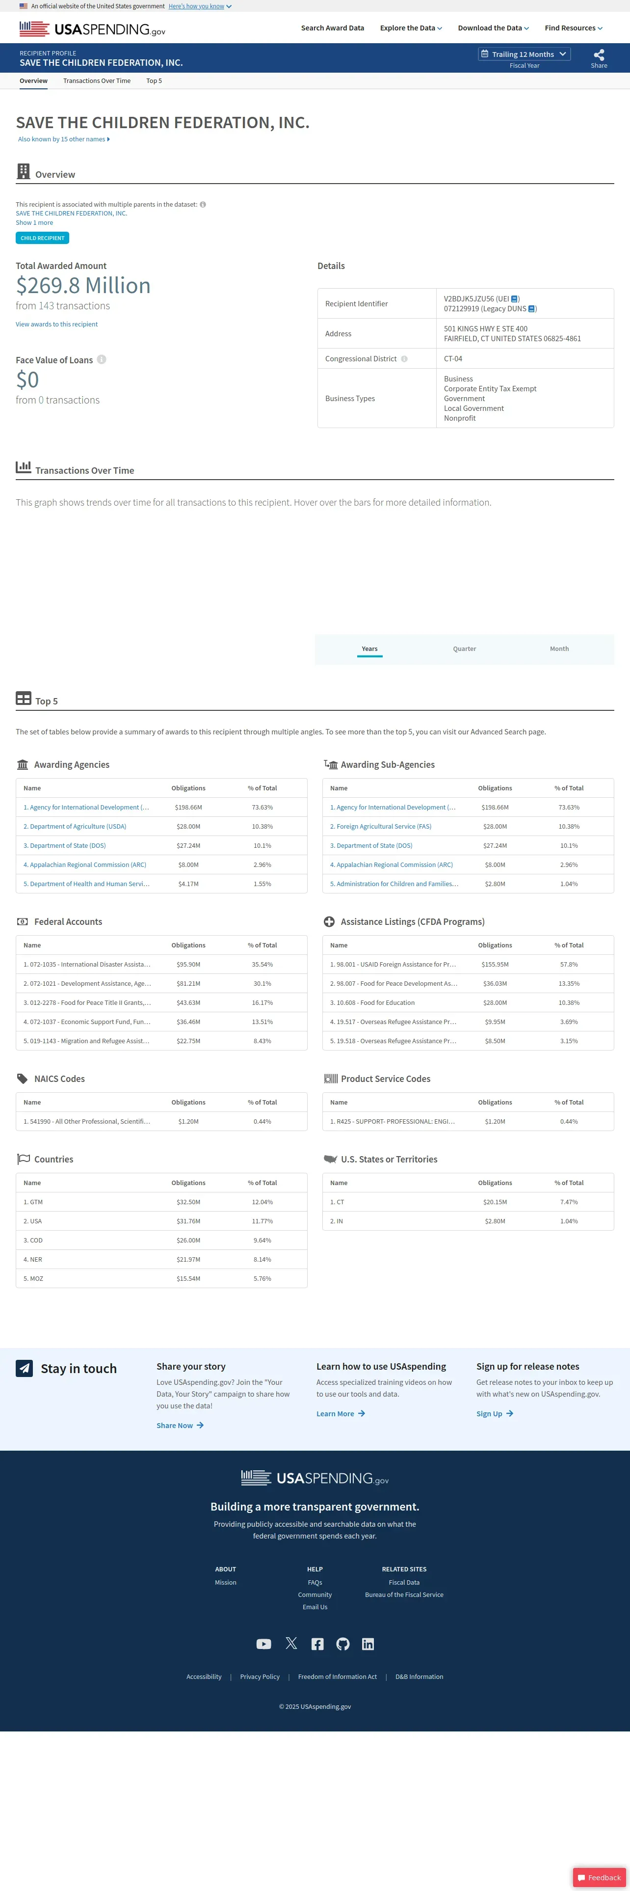The height and width of the screenshot is (1891, 630).
Task: Open the Feedback button
Action: click(x=599, y=1878)
